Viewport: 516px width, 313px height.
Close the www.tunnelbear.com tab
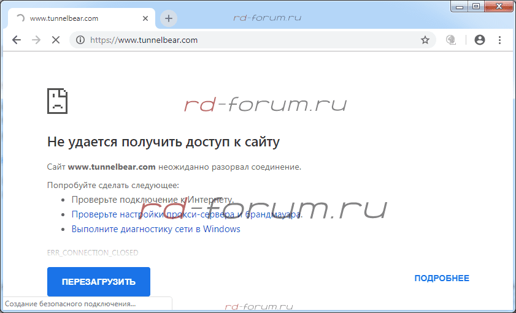coord(145,18)
